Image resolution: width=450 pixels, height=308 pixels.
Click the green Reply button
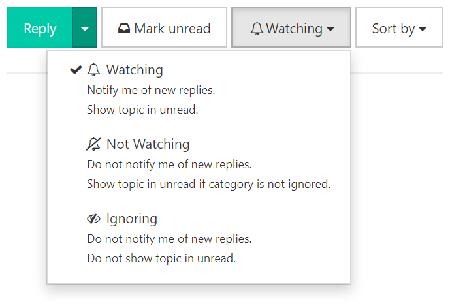pyautogui.click(x=39, y=27)
